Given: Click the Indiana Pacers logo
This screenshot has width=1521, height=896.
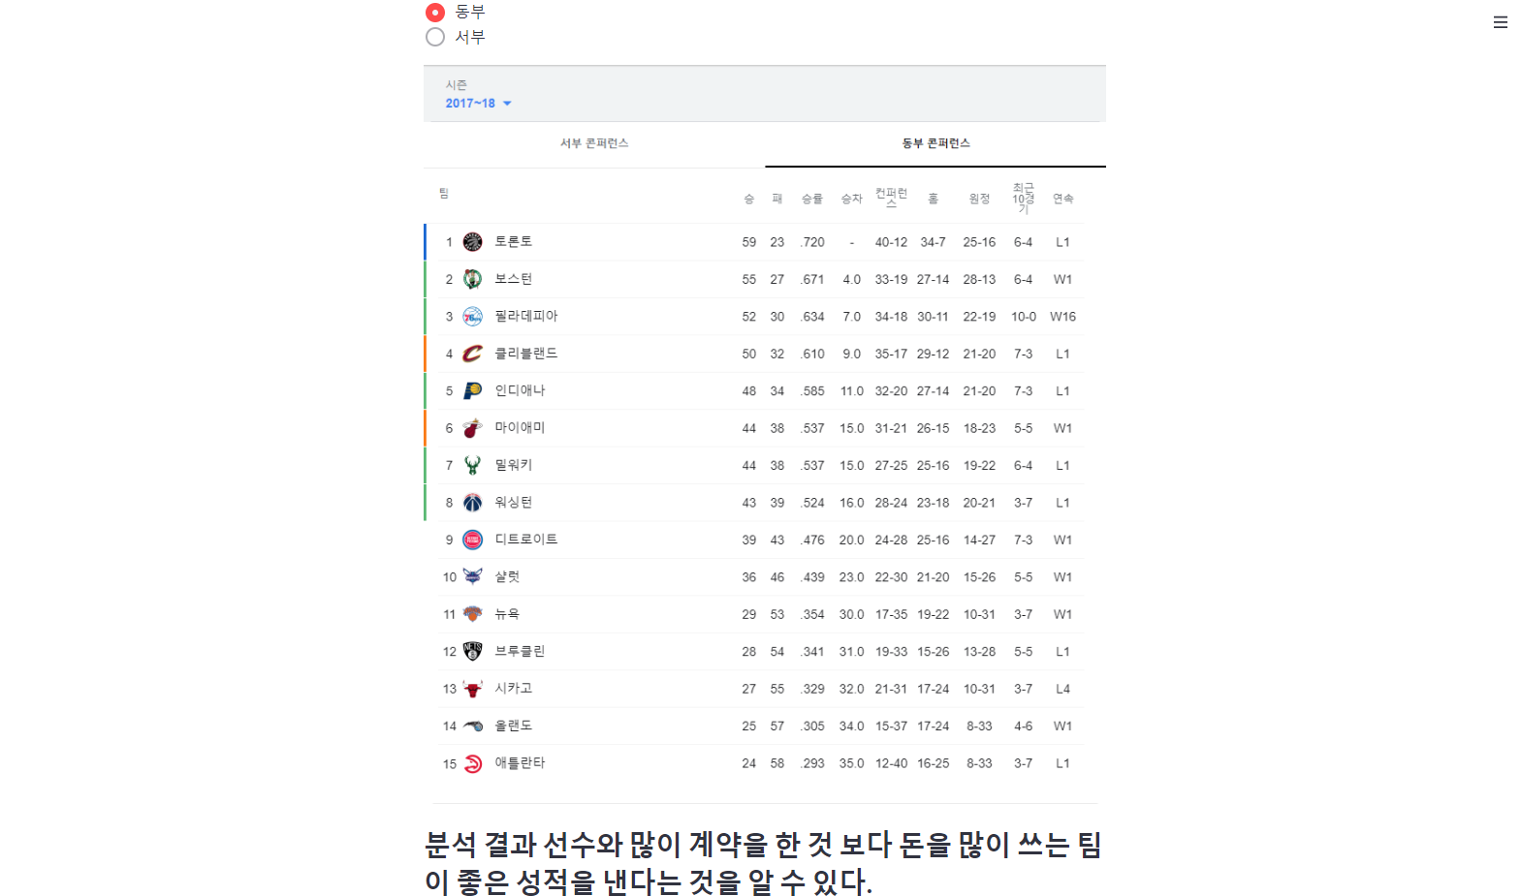Looking at the screenshot, I should (x=473, y=390).
